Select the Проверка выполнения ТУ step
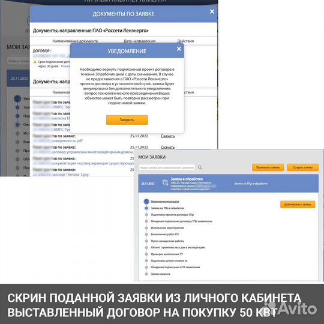This screenshot has width=324, height=324. click(167, 254)
